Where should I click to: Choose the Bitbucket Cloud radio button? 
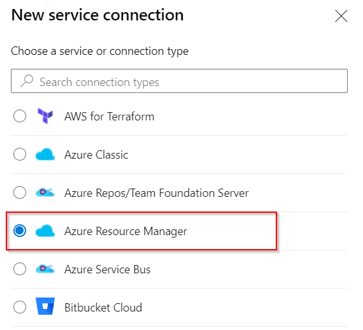[20, 307]
